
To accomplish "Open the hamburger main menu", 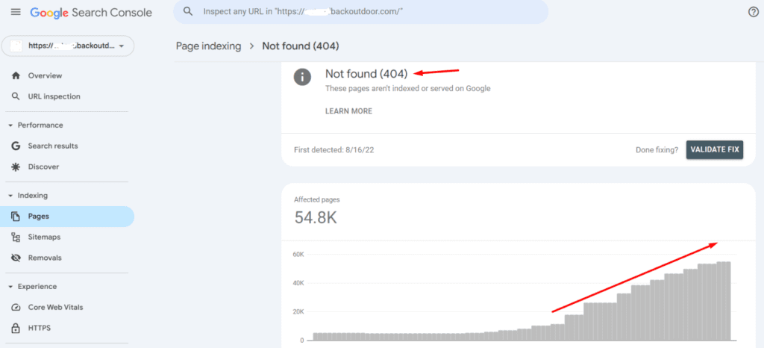I will [16, 13].
